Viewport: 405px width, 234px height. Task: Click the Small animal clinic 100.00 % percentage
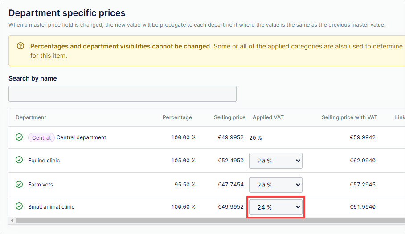[x=184, y=207]
